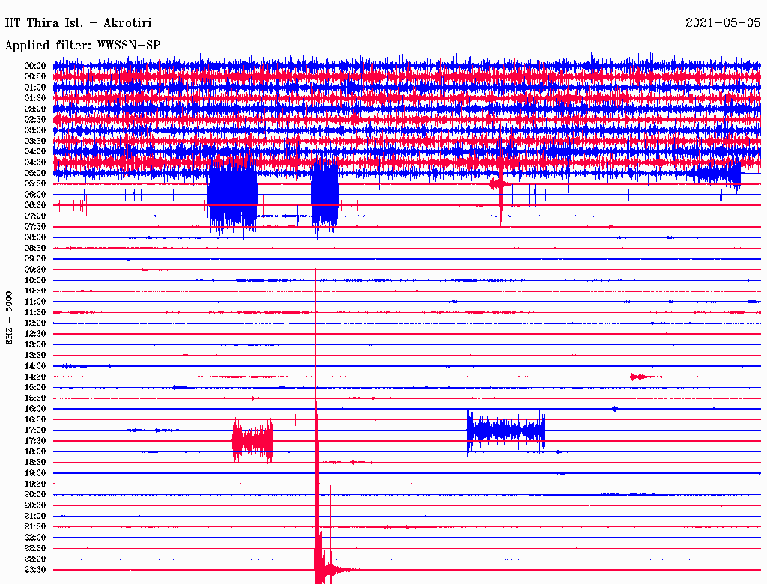Click the 17:30 time label
This screenshot has width=767, height=584.
point(35,441)
